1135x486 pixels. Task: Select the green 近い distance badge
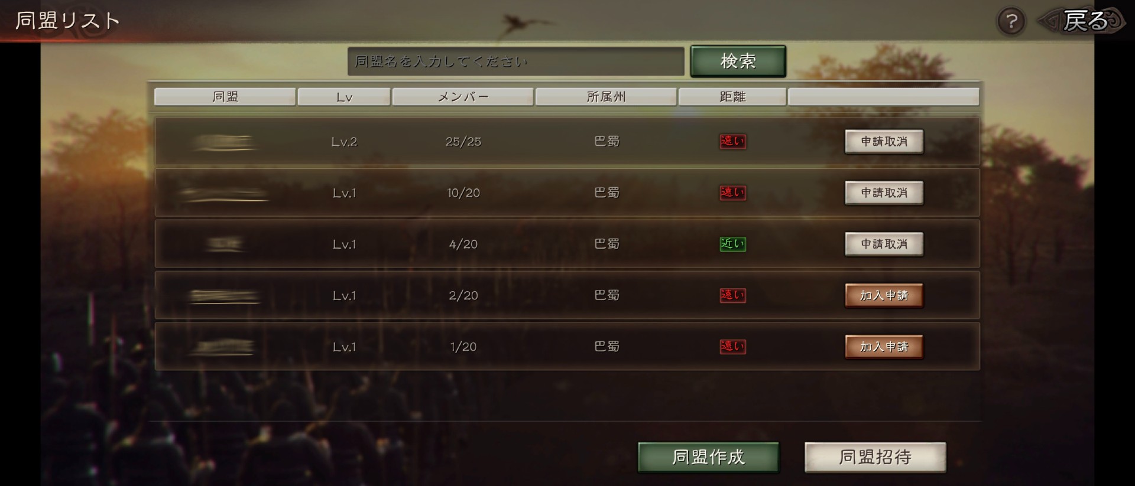coord(732,244)
